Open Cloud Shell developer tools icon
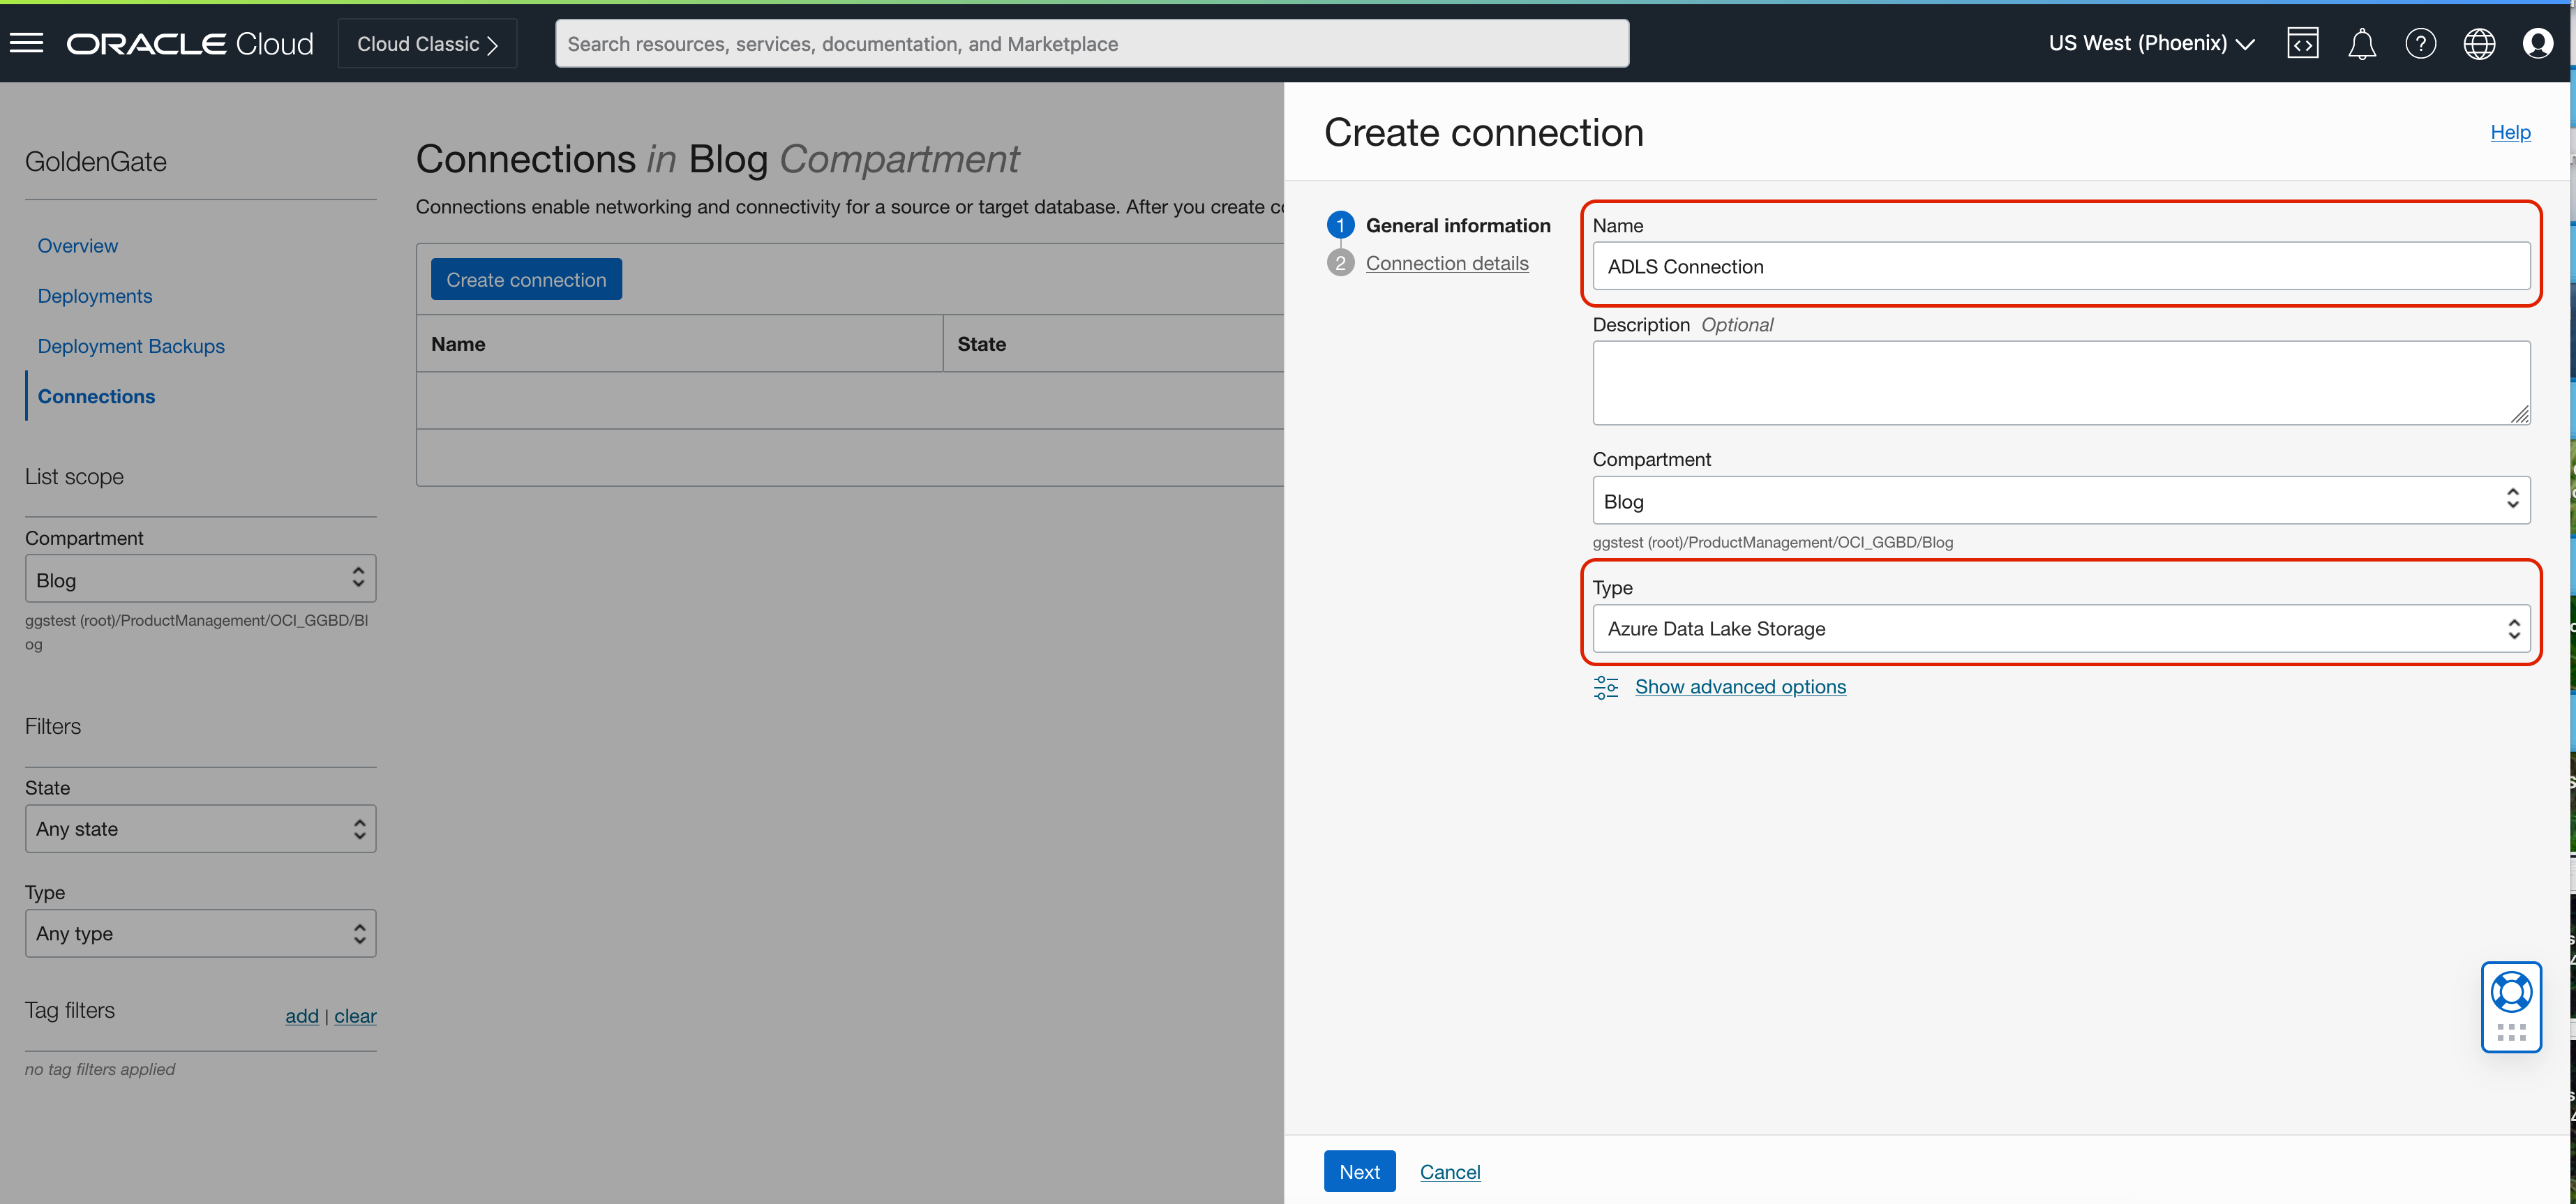2576x1204 pixels. pyautogui.click(x=2302, y=43)
